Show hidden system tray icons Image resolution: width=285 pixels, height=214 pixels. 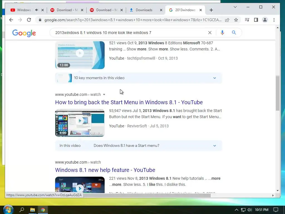pos(236,210)
